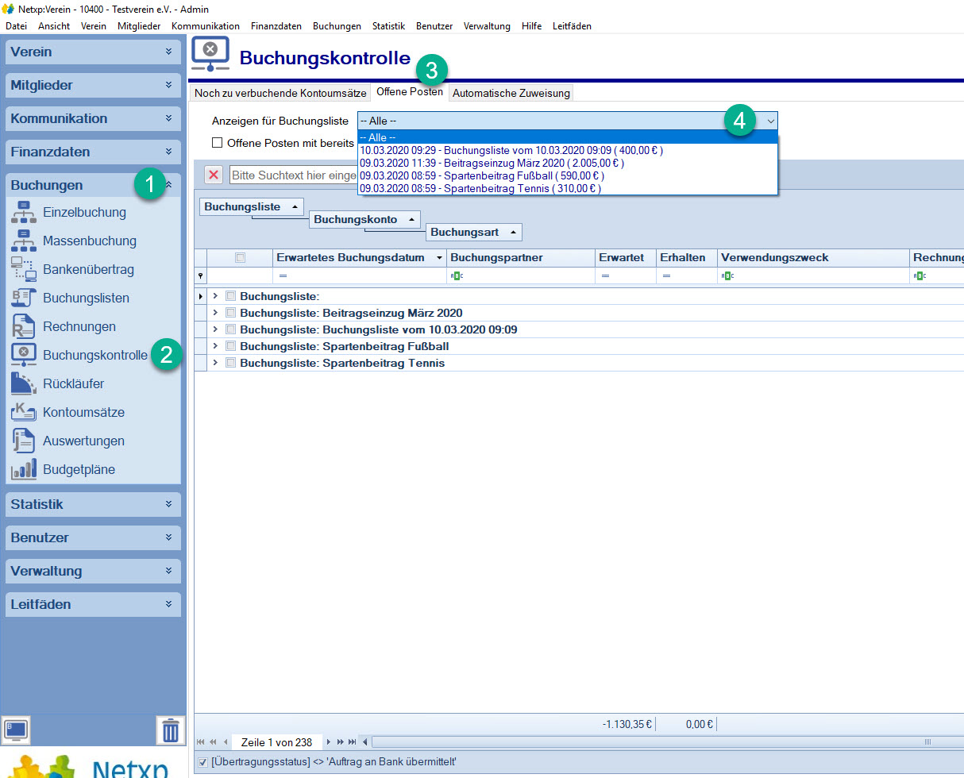Clear search with red X button
This screenshot has height=778, width=964.
point(214,175)
